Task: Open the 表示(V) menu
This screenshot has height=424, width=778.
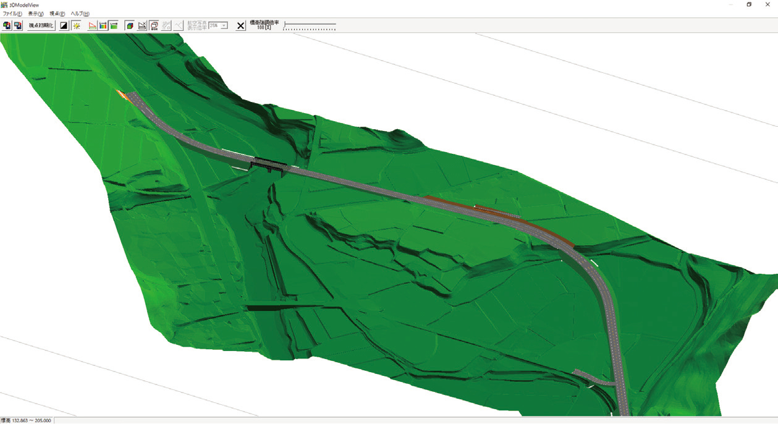Action: pyautogui.click(x=36, y=14)
